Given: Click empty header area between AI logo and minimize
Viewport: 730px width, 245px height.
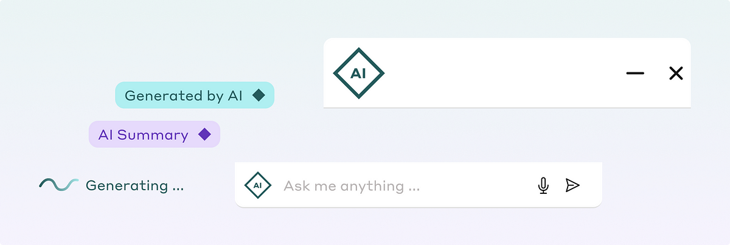Looking at the screenshot, I should [x=505, y=74].
